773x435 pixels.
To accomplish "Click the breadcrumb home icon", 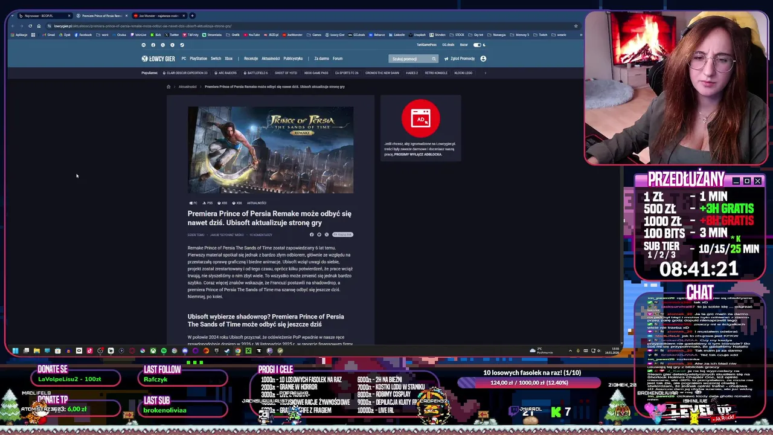I will (x=168, y=87).
